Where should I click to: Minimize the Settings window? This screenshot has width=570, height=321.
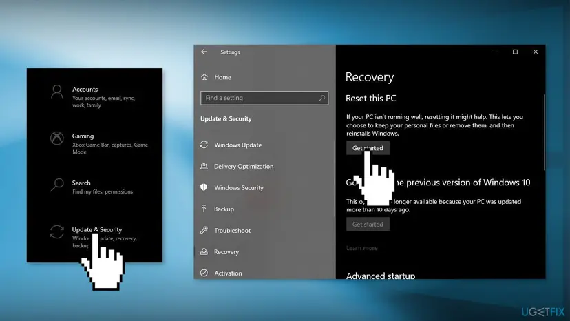pyautogui.click(x=494, y=52)
